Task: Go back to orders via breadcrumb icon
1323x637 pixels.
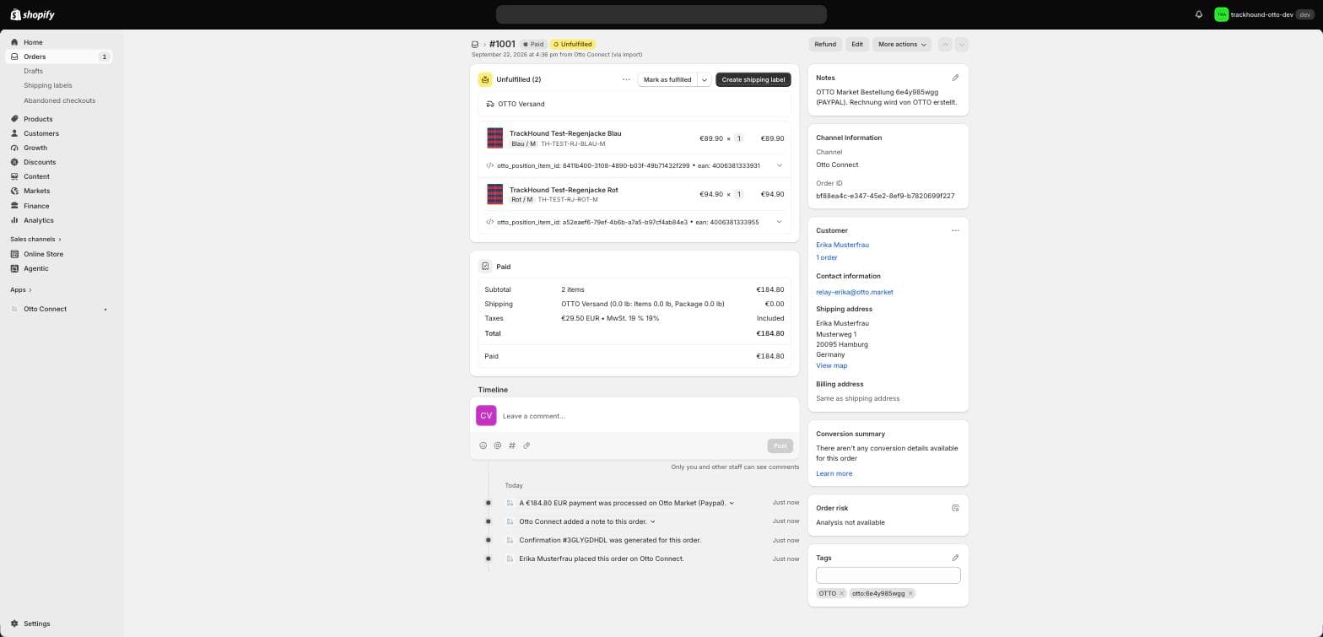Action: [x=475, y=45]
